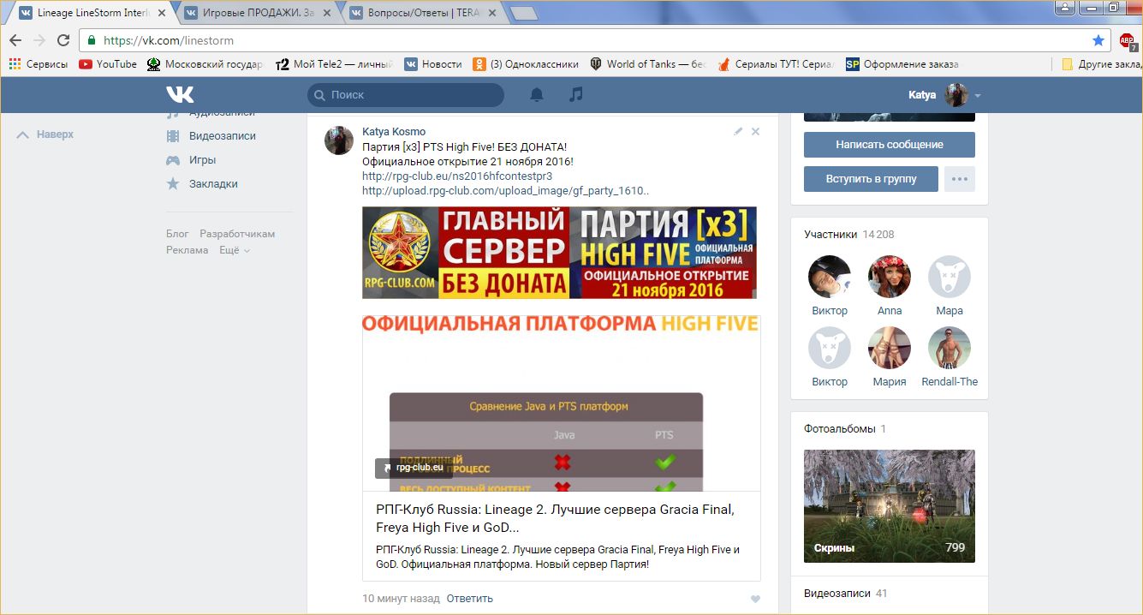
Task: Click the VK logo in header
Action: [x=180, y=94]
